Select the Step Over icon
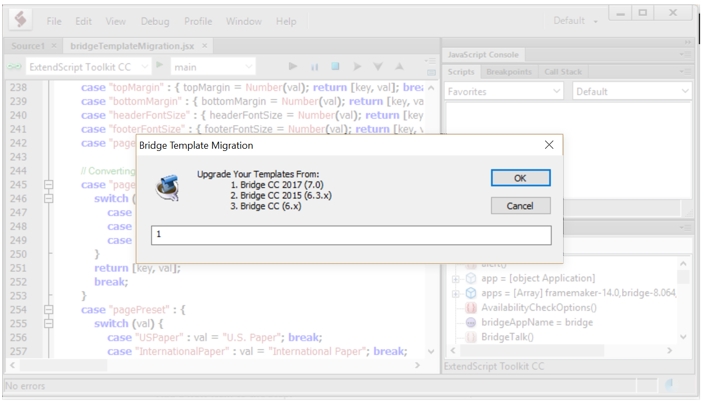 click(x=357, y=66)
